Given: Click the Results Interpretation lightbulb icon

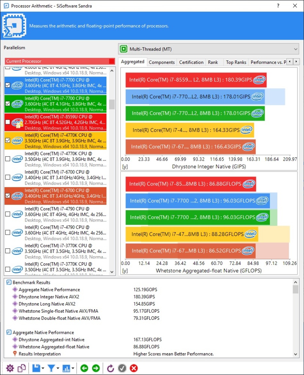Looking at the screenshot, I should pos(15,354).
